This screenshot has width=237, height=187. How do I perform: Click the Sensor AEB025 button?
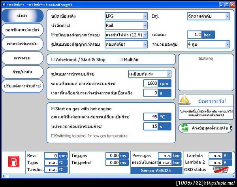156,170
